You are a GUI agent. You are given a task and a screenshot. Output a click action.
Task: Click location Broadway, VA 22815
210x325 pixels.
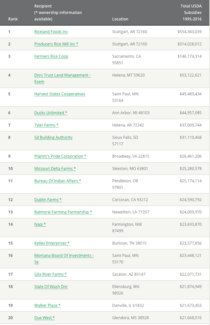coord(131,156)
